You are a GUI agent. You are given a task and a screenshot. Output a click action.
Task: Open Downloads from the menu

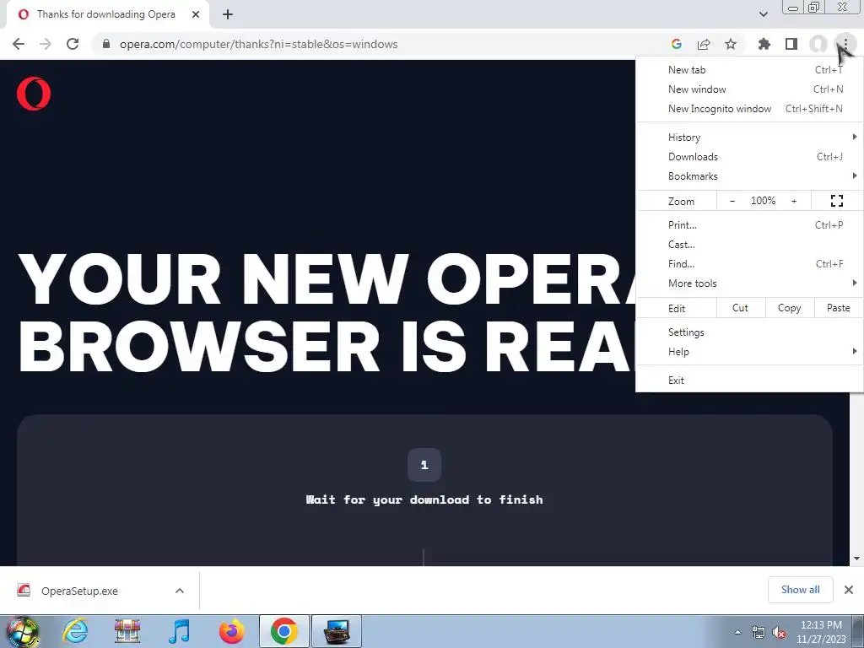(749, 156)
